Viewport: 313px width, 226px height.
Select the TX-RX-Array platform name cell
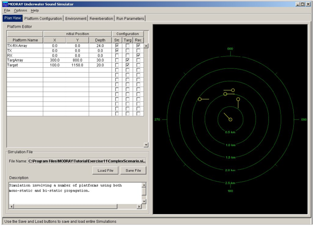pyautogui.click(x=25, y=45)
